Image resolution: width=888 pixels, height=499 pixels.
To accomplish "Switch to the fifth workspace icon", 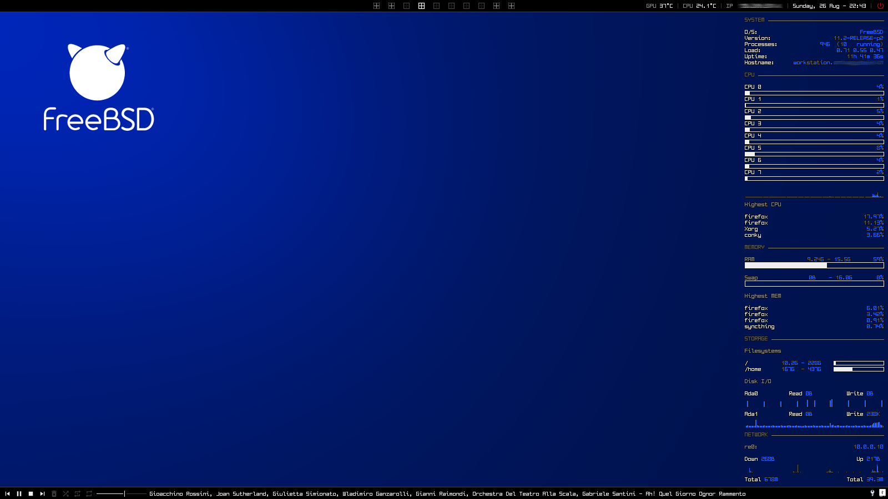I will (436, 6).
